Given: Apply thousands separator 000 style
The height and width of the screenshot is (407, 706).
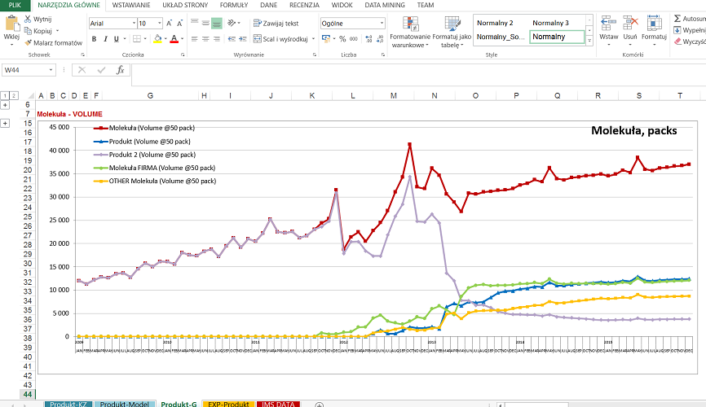Looking at the screenshot, I should pos(354,39).
